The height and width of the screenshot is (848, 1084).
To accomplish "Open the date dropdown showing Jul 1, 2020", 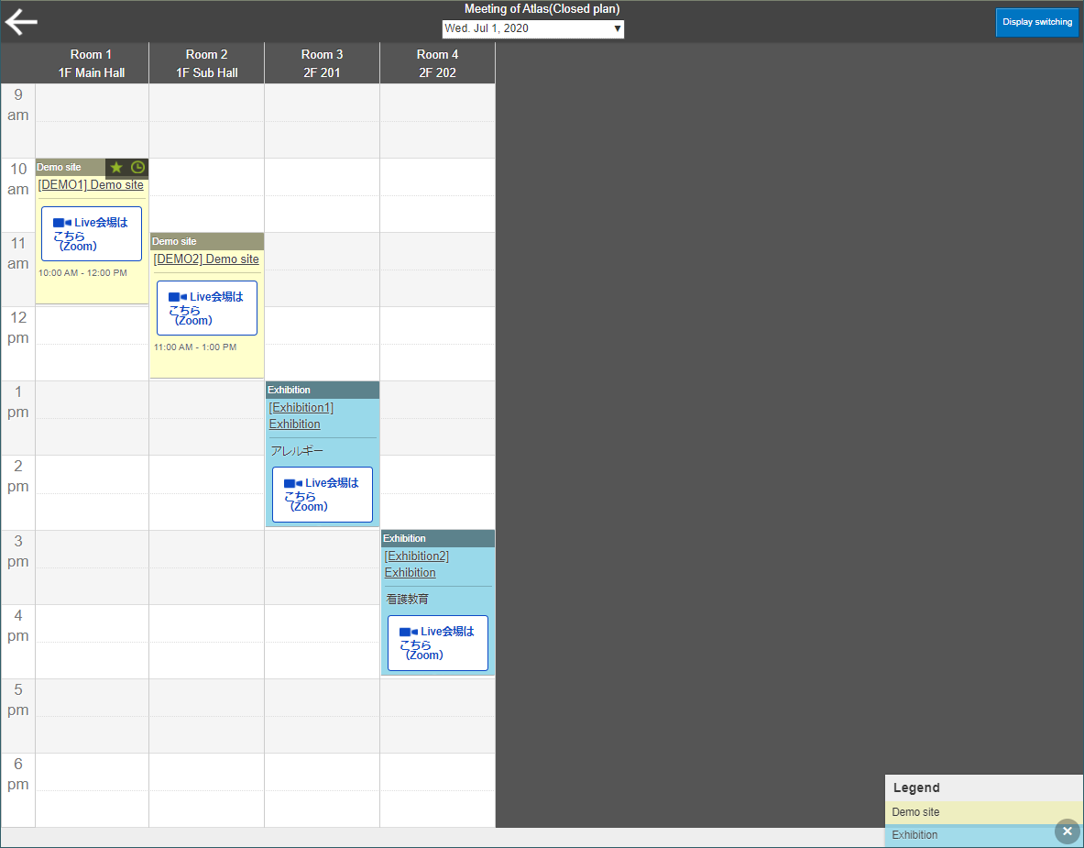I will coord(532,28).
